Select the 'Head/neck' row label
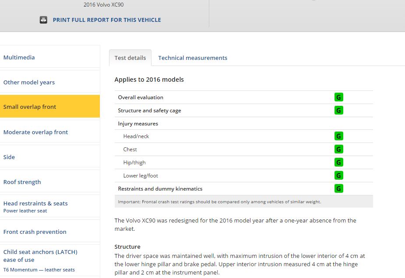 click(136, 136)
